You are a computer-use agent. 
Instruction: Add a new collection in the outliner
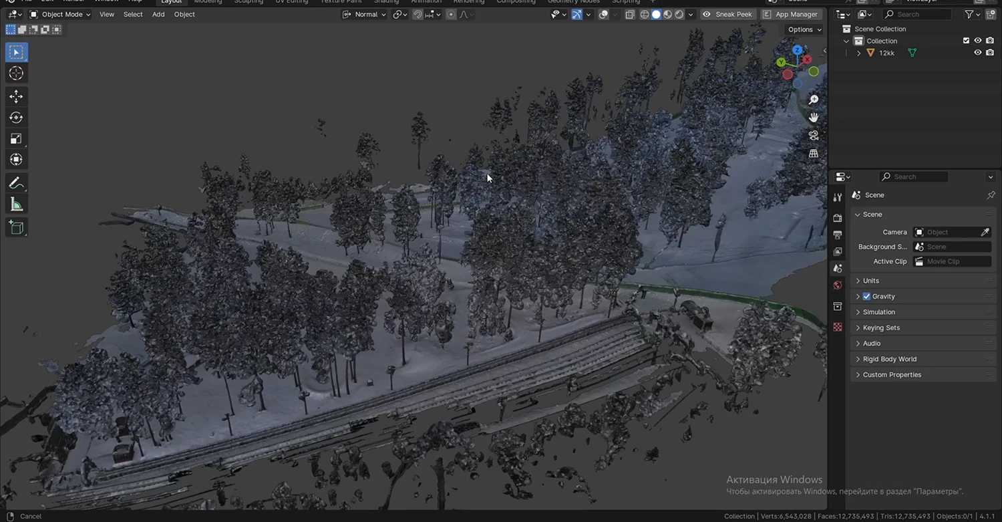pyautogui.click(x=991, y=14)
